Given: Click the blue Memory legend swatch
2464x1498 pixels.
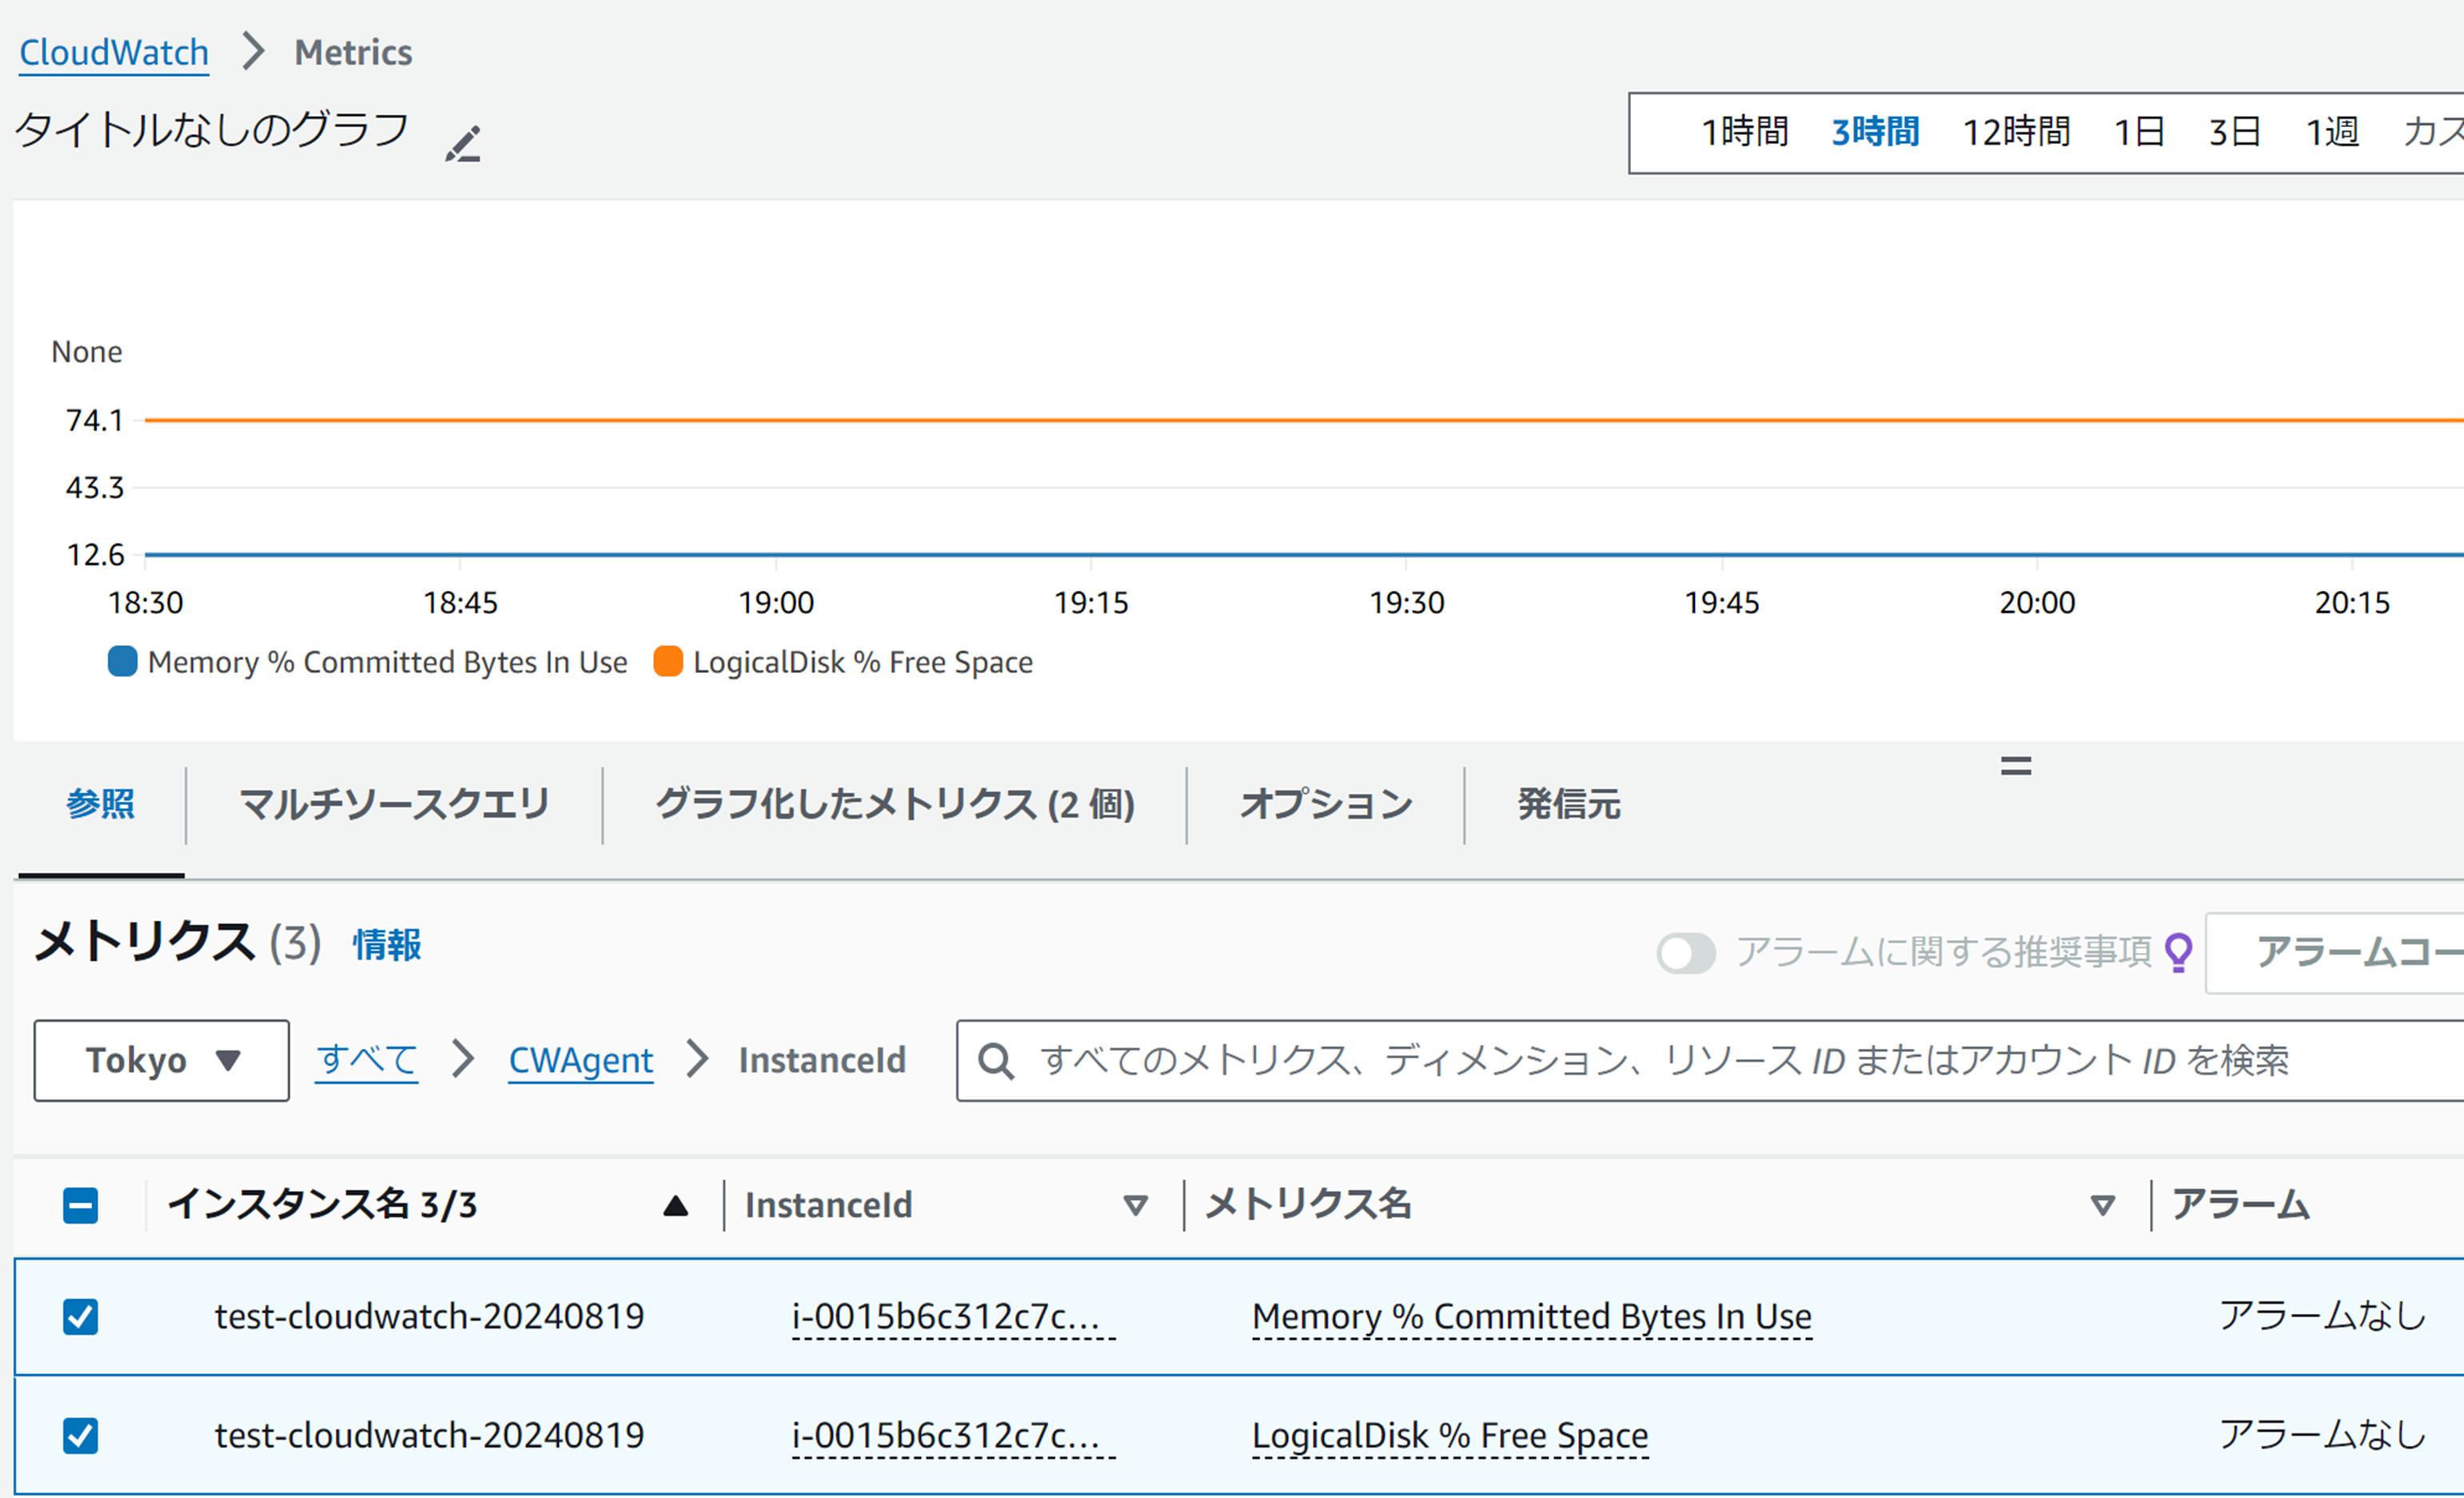Looking at the screenshot, I should coord(122,662).
